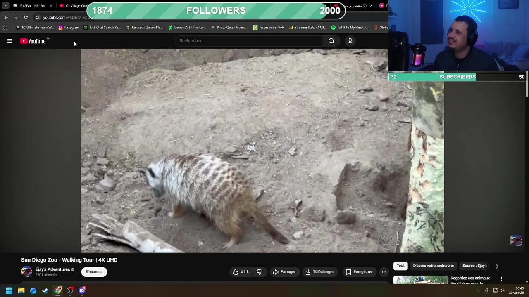Screen dimensions: 529x297
Task: Open Ejay's Adventures channel name link
Action: coord(52,269)
